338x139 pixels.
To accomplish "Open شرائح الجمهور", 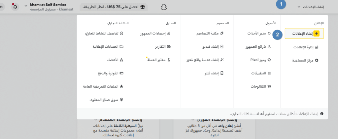I will tap(258, 47).
